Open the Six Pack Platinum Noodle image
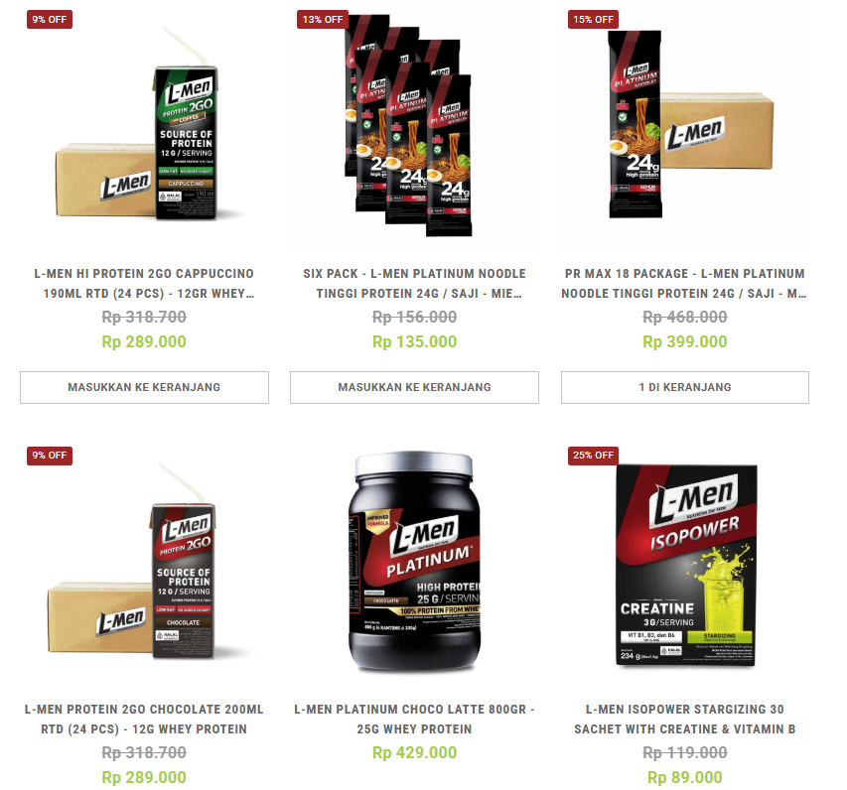The height and width of the screenshot is (790, 847). 414,127
